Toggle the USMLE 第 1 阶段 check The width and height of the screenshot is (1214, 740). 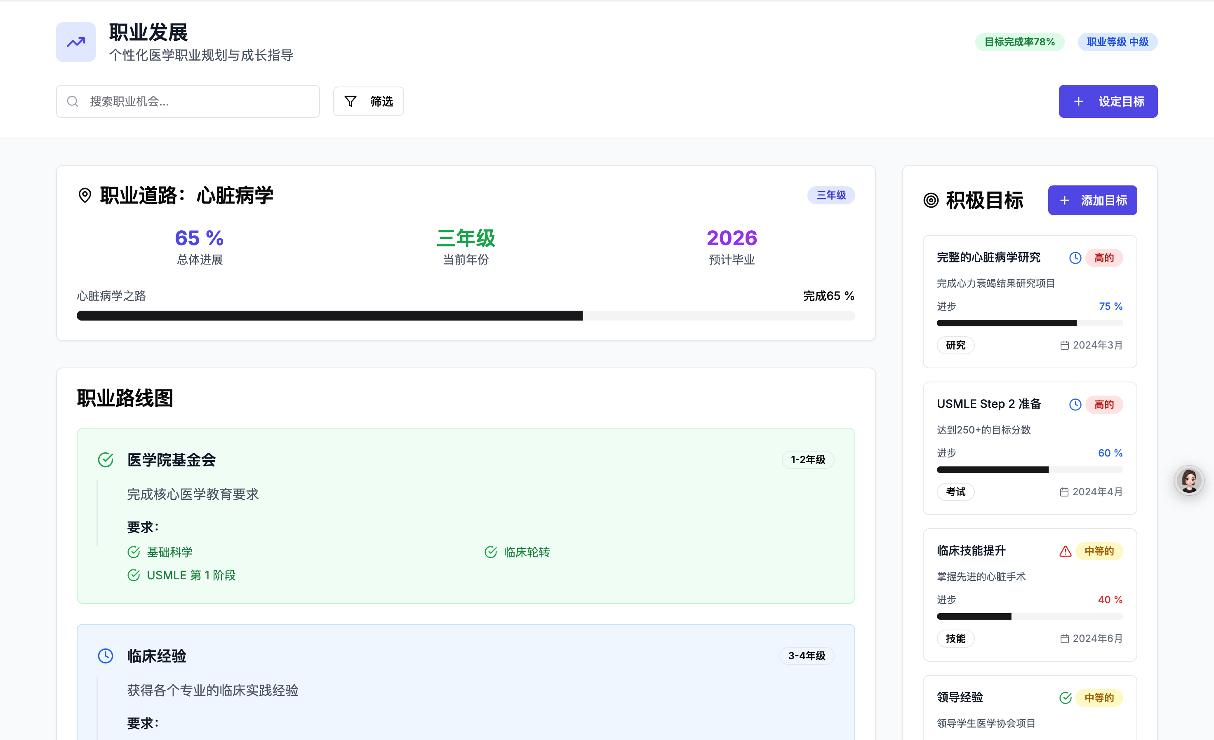134,575
